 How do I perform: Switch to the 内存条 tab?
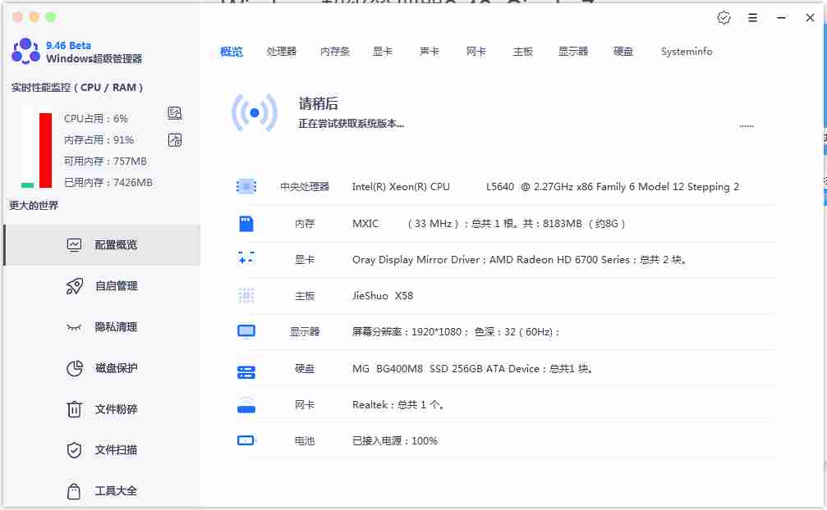click(x=335, y=52)
